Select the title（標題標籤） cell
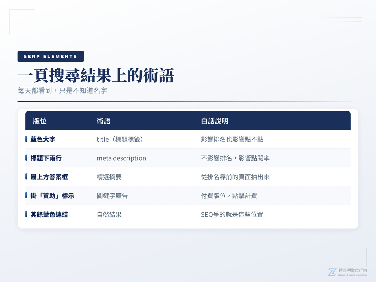This screenshot has width=376, height=282. click(120, 139)
